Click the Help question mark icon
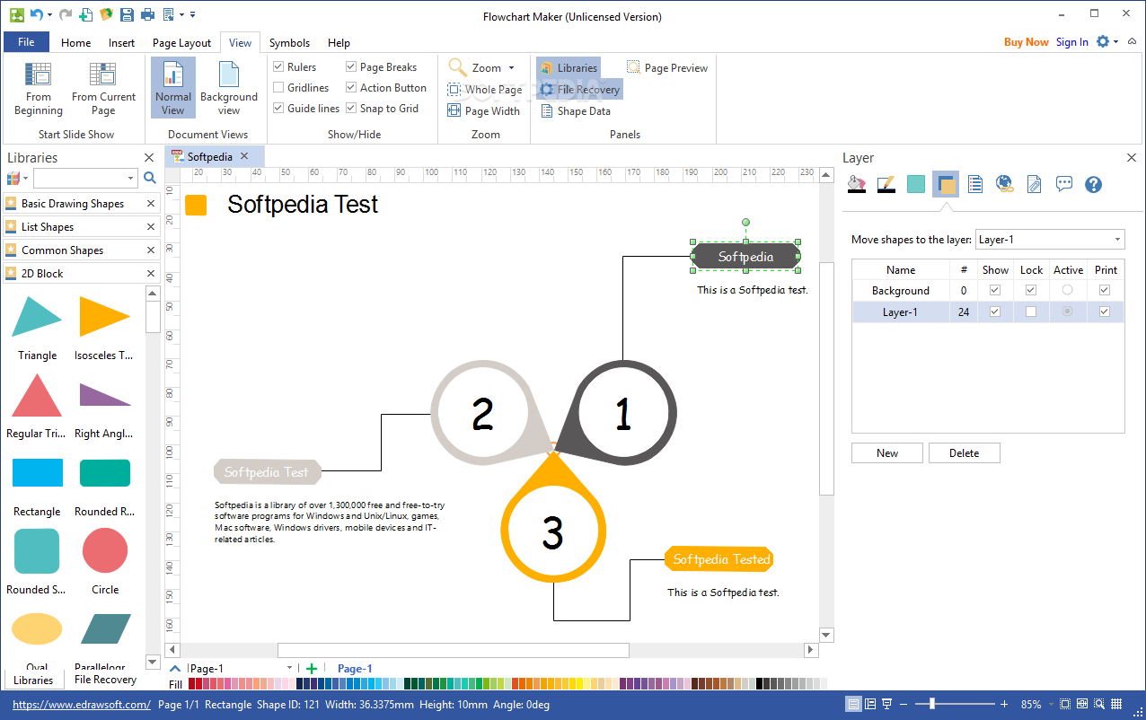 click(1093, 184)
